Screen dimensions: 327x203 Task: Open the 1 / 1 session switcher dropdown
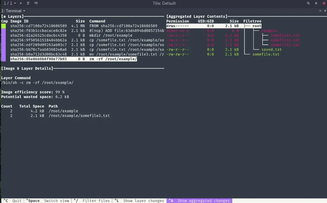[9, 3]
